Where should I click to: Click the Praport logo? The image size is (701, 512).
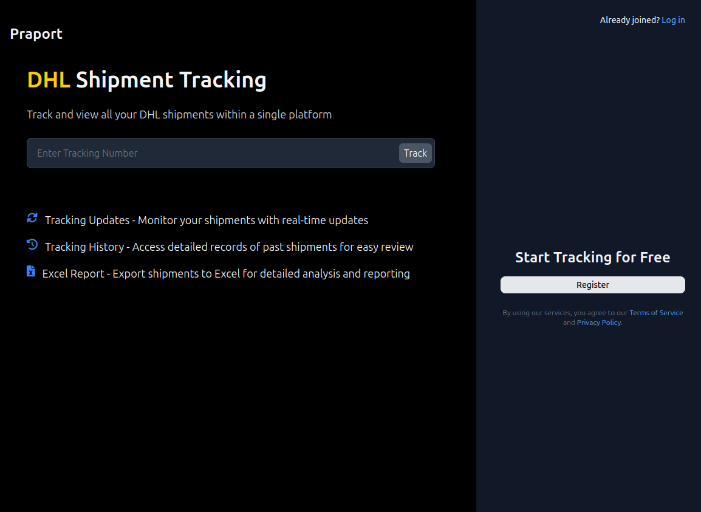click(x=36, y=33)
